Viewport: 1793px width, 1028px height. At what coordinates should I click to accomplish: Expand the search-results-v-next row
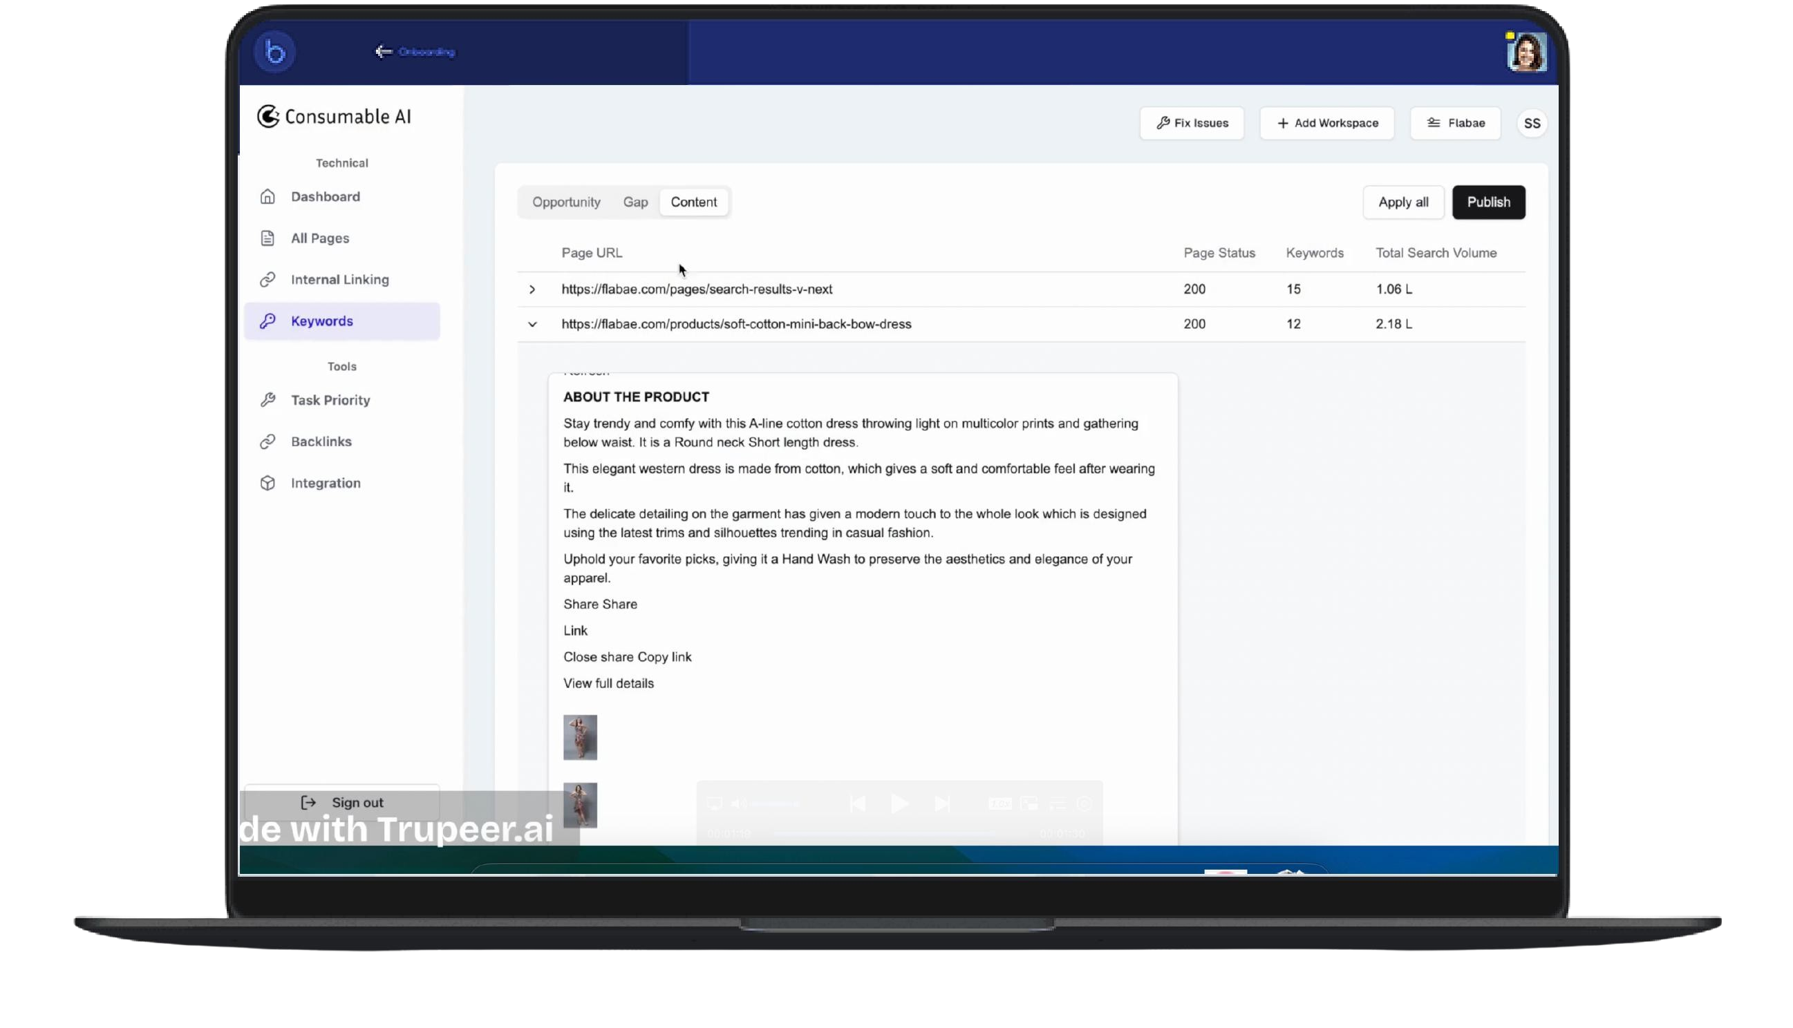coord(532,289)
